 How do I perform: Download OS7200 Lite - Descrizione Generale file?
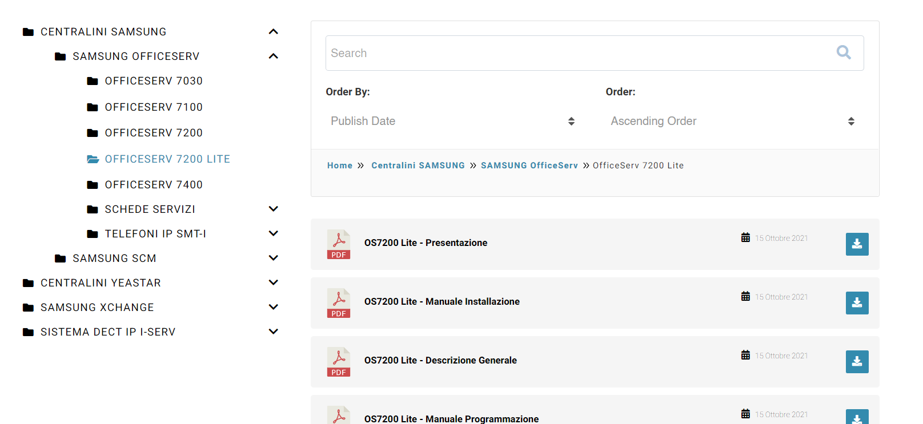pyautogui.click(x=857, y=362)
